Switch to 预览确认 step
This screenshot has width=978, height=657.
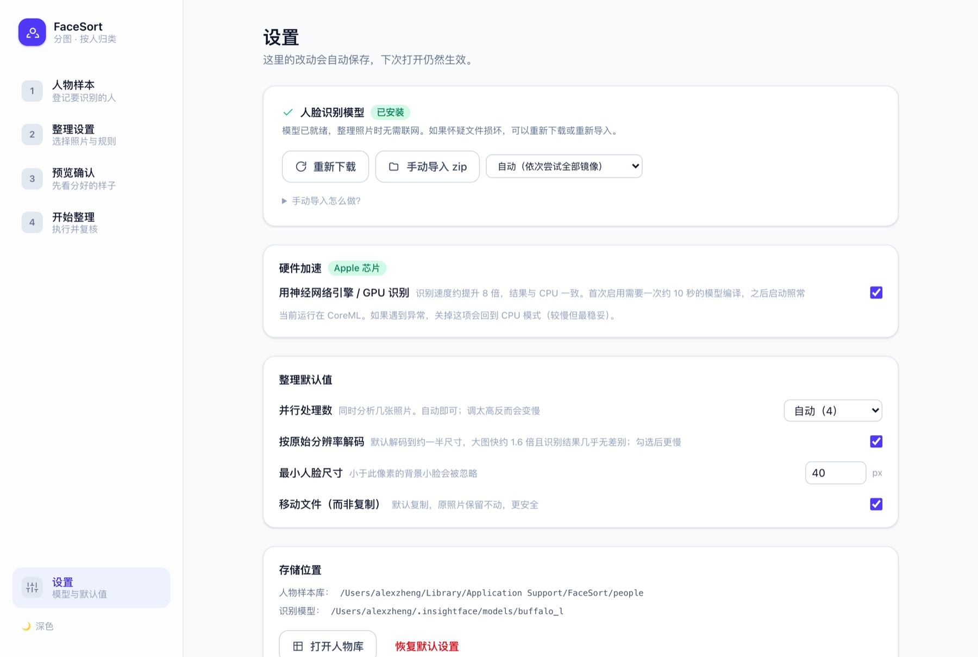pos(91,178)
